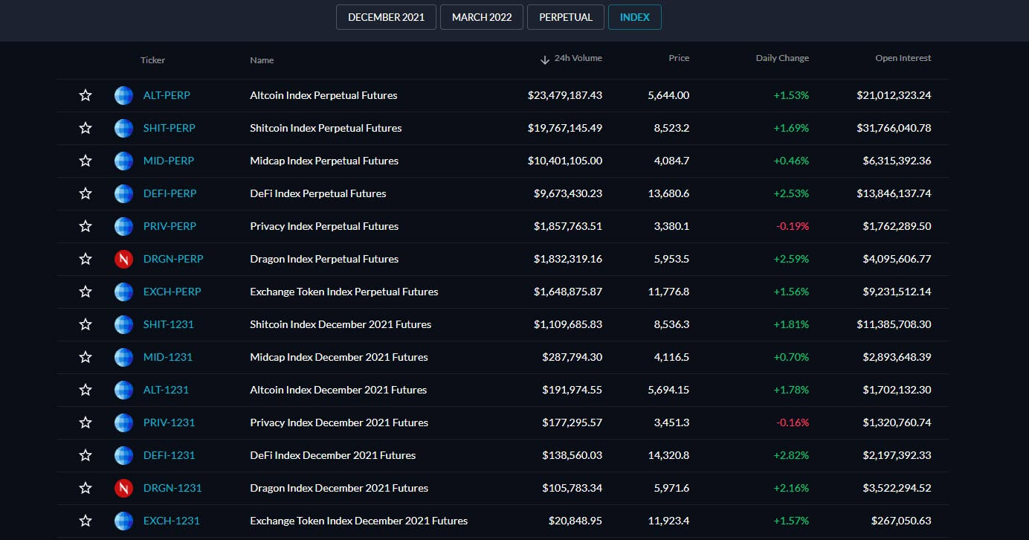Click the red DRGN-1231 dragon icon
The height and width of the screenshot is (540, 1029).
click(123, 488)
